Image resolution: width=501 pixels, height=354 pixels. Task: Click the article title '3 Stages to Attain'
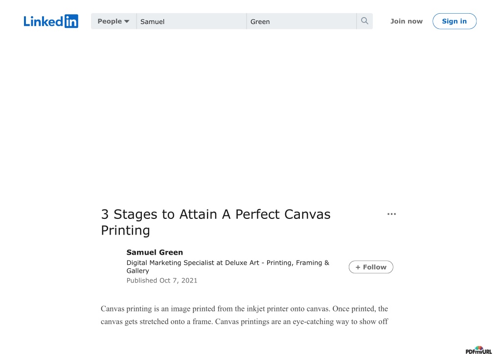coord(216,222)
